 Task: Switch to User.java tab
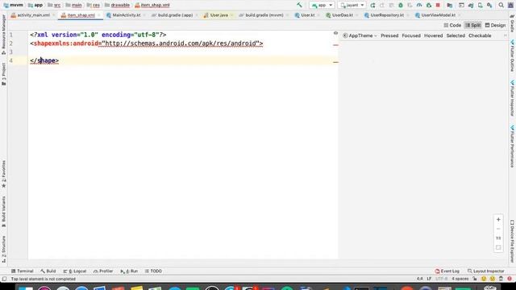pyautogui.click(x=218, y=15)
